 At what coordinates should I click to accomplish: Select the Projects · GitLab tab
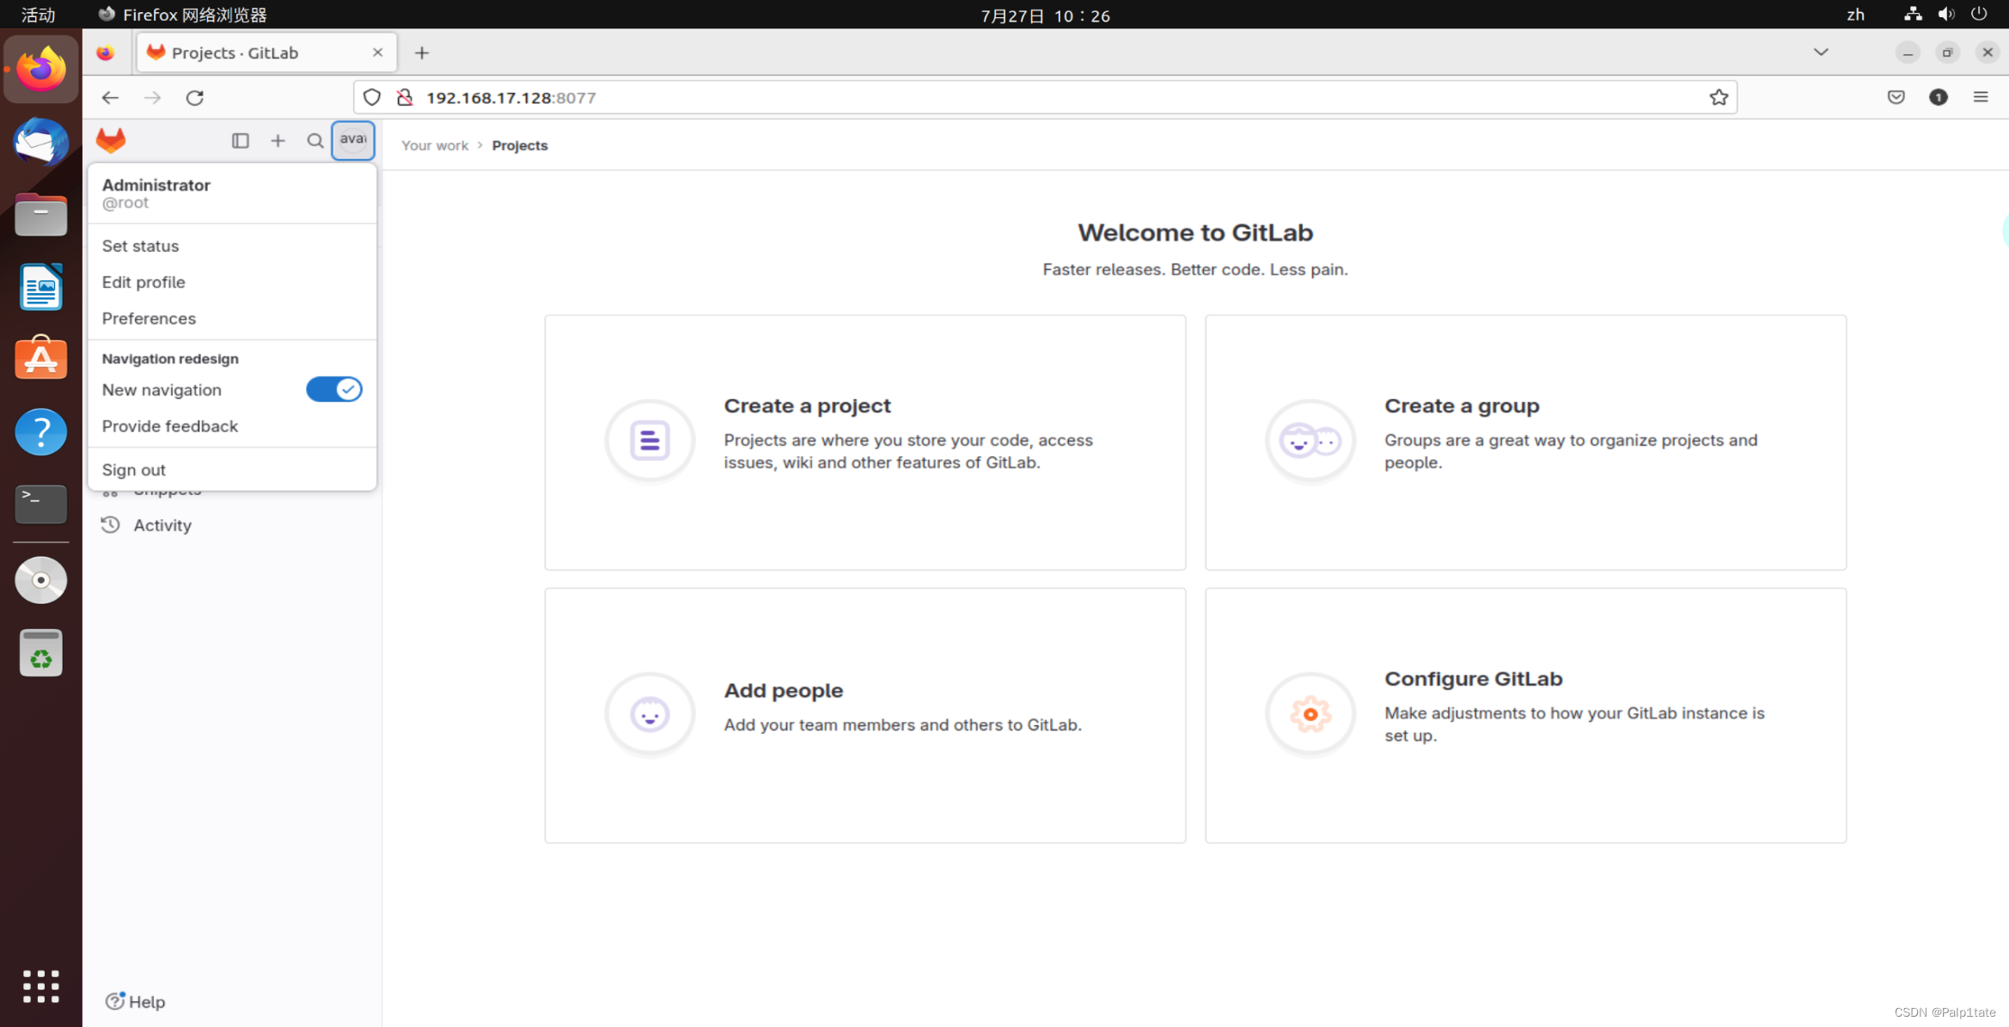pyautogui.click(x=266, y=52)
